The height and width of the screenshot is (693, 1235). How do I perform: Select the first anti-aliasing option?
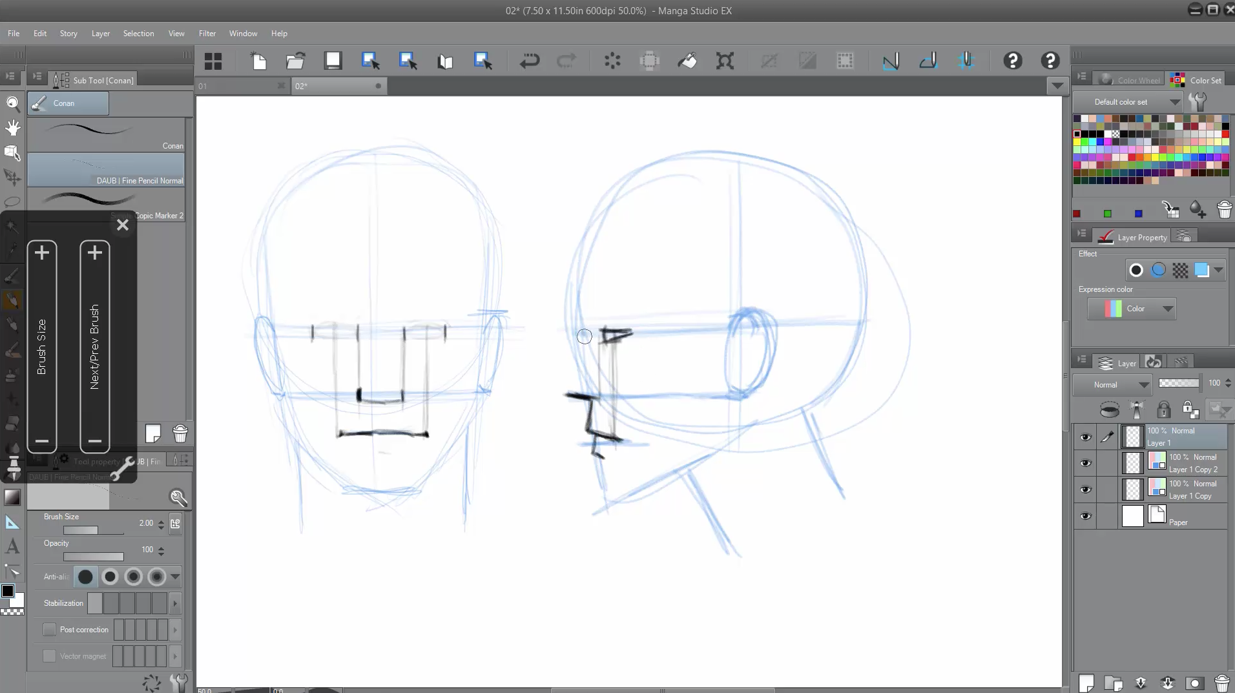(x=85, y=577)
